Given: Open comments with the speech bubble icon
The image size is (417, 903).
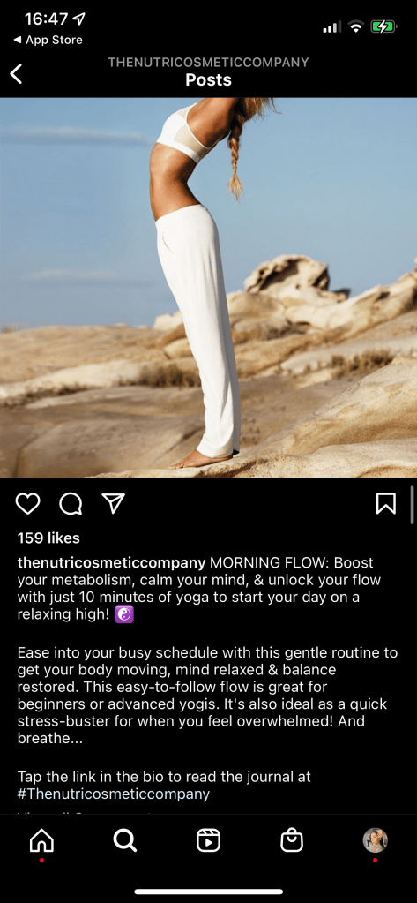Looking at the screenshot, I should click(x=71, y=504).
